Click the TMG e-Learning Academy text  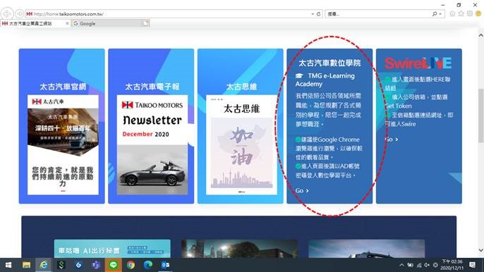point(325,80)
